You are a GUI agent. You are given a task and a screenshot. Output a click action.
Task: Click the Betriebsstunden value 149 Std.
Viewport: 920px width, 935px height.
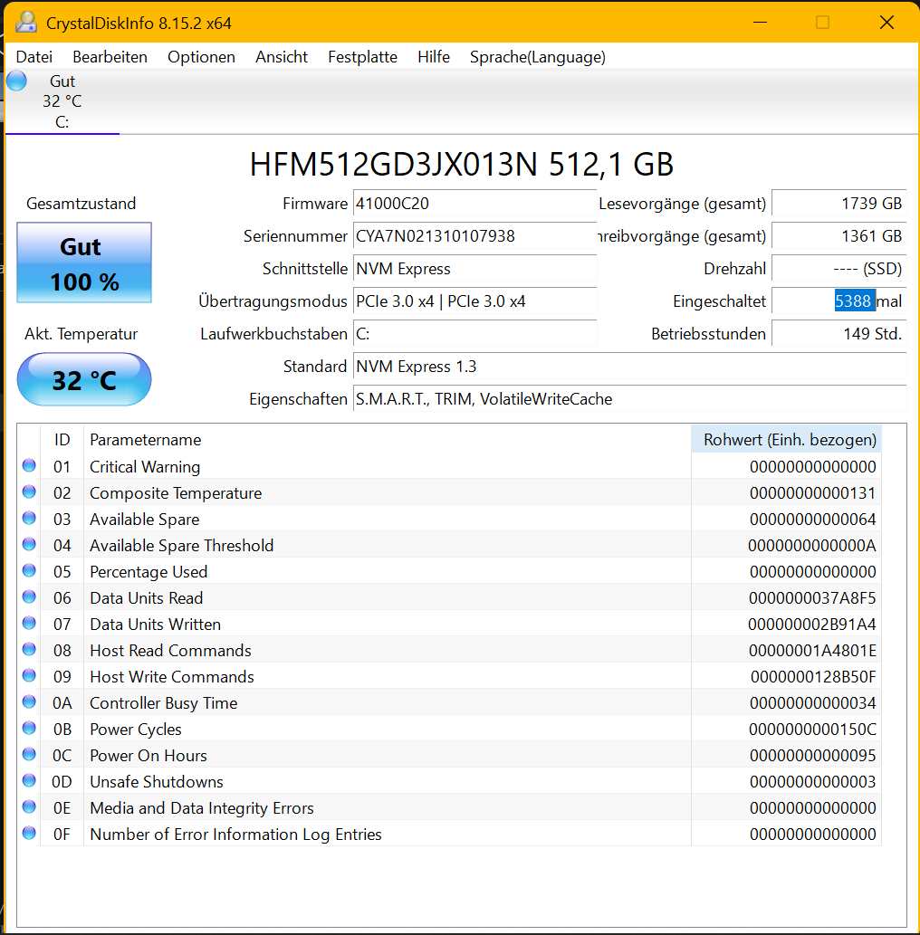pos(839,333)
